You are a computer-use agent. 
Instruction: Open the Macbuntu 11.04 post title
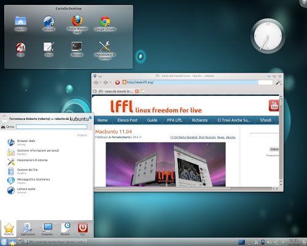click(114, 132)
